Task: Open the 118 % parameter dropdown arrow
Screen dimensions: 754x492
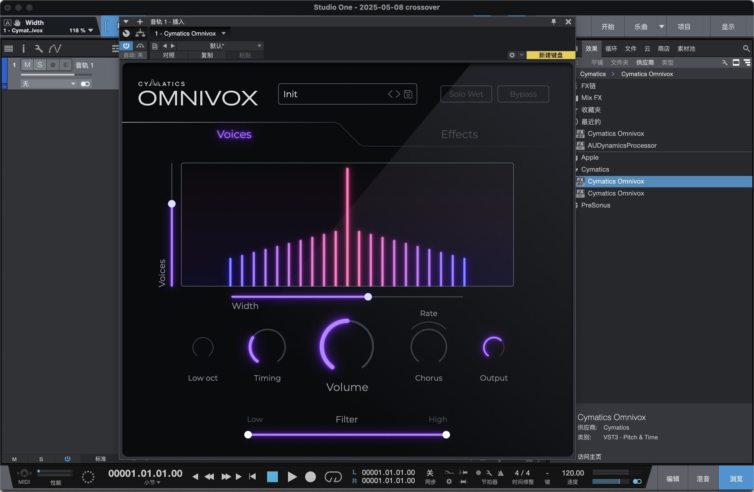Action: tap(91, 30)
